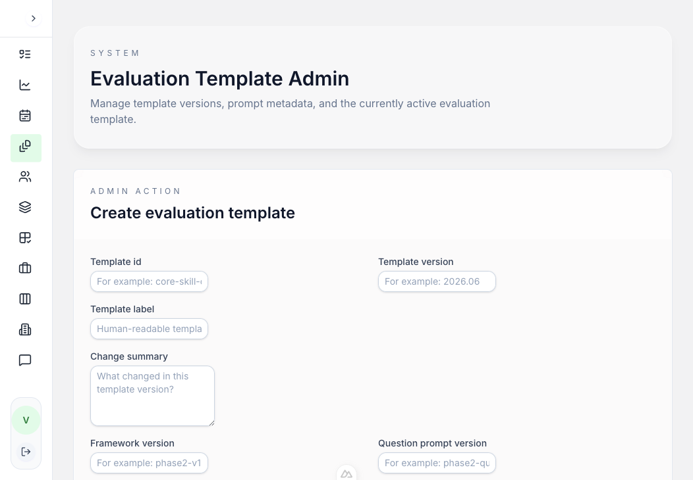
Task: Select the highlighted templates copy icon
Action: pos(26,148)
